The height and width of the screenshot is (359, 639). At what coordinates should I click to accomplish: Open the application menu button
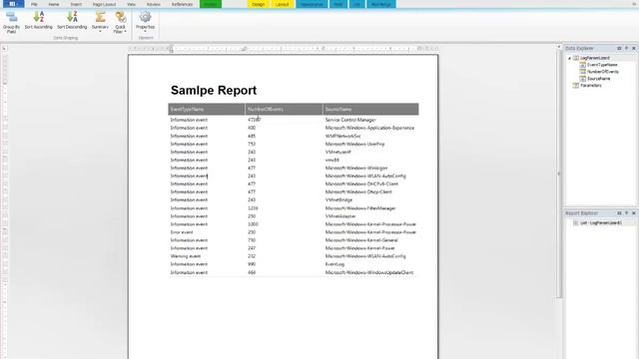13,4
